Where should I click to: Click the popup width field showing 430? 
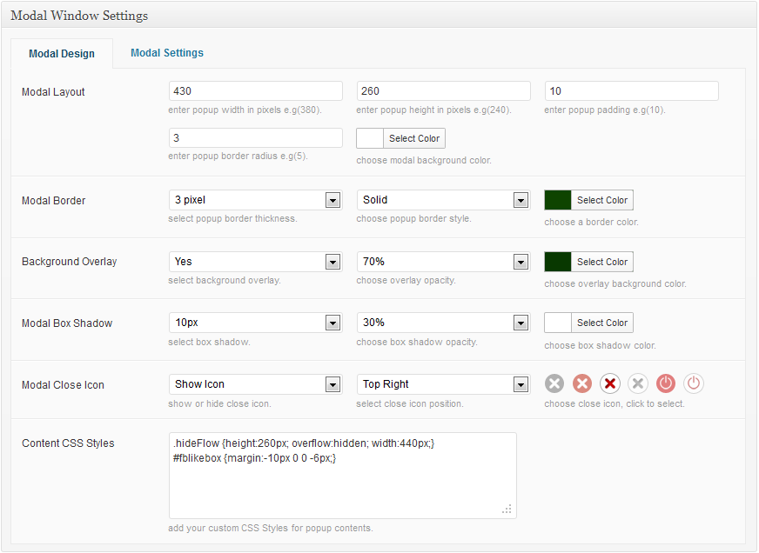pyautogui.click(x=256, y=91)
